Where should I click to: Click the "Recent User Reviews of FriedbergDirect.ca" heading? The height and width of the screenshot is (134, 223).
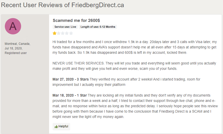63,5
